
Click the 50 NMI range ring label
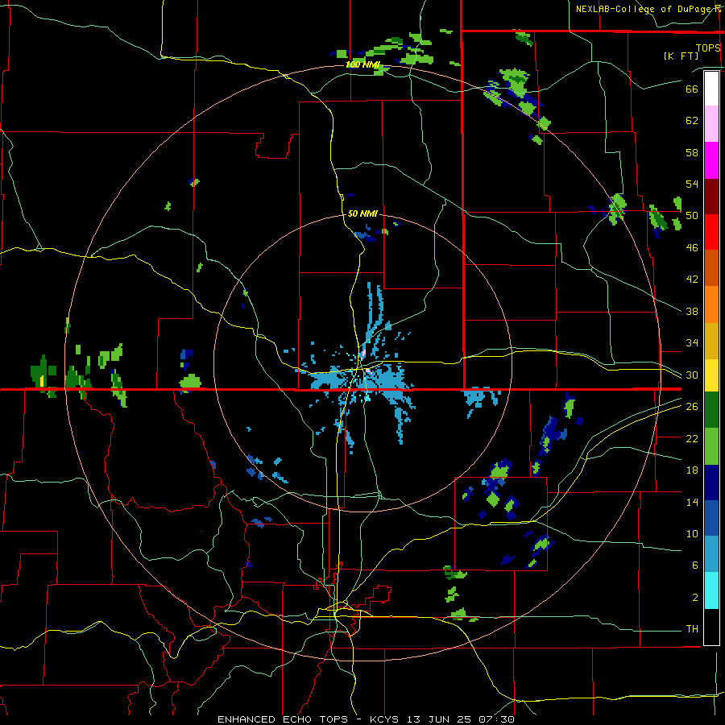(x=362, y=213)
